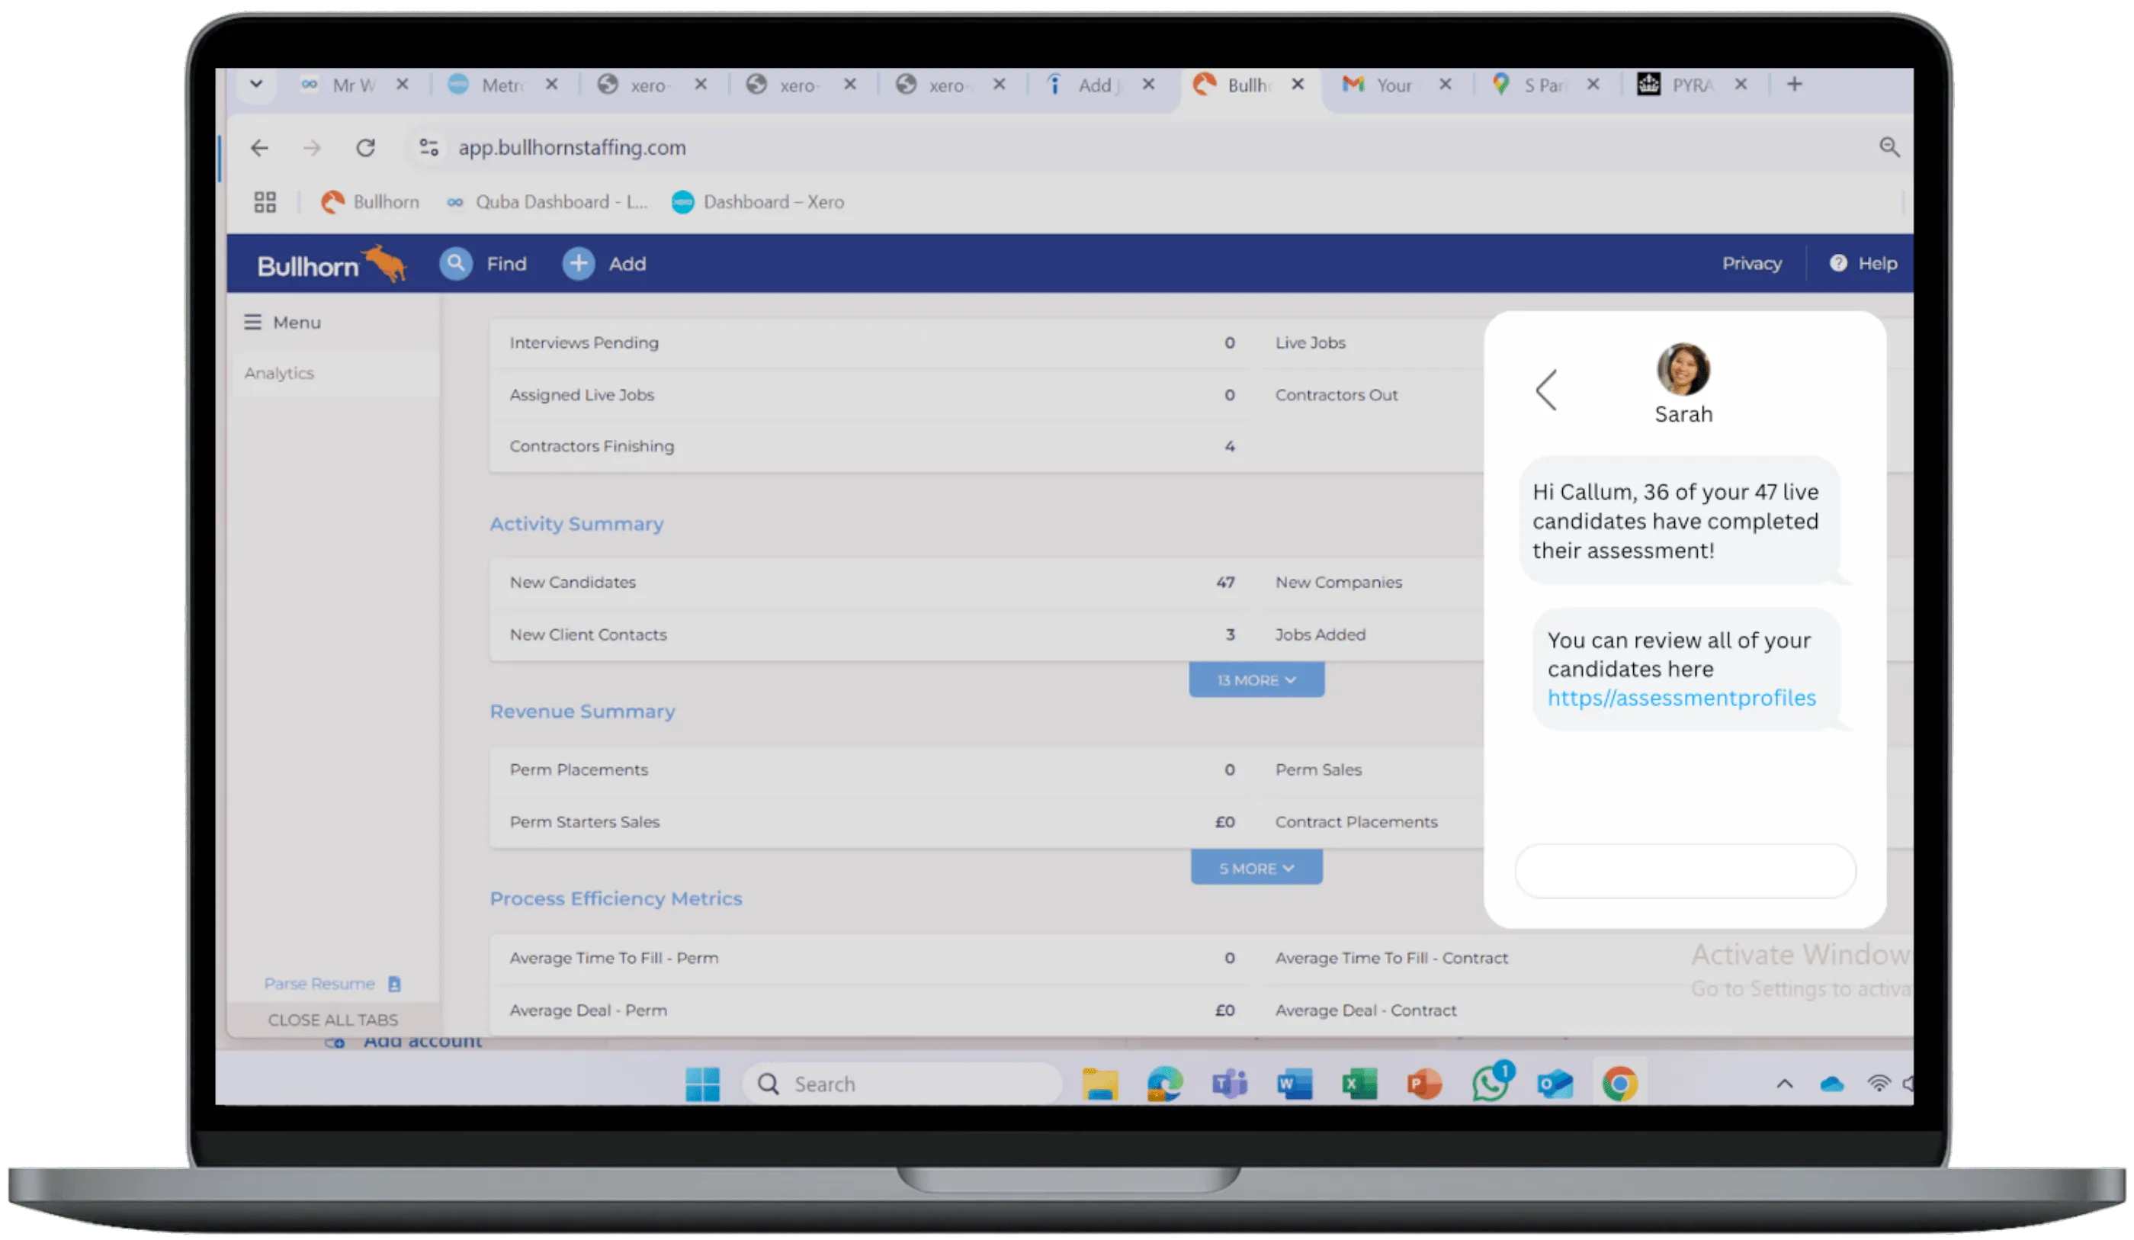Viewport: 2134px width, 1240px height.
Task: Expand 5 MORE under Revenue Summary
Action: pos(1256,867)
